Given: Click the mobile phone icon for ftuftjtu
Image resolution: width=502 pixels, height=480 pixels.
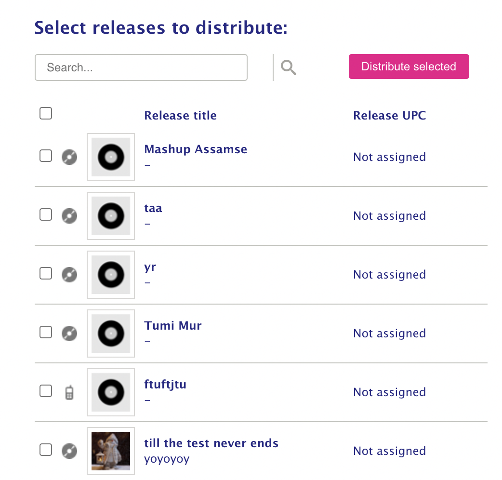Looking at the screenshot, I should [x=69, y=392].
